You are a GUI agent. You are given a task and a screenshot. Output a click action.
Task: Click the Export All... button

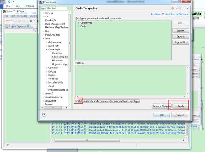tap(181, 42)
